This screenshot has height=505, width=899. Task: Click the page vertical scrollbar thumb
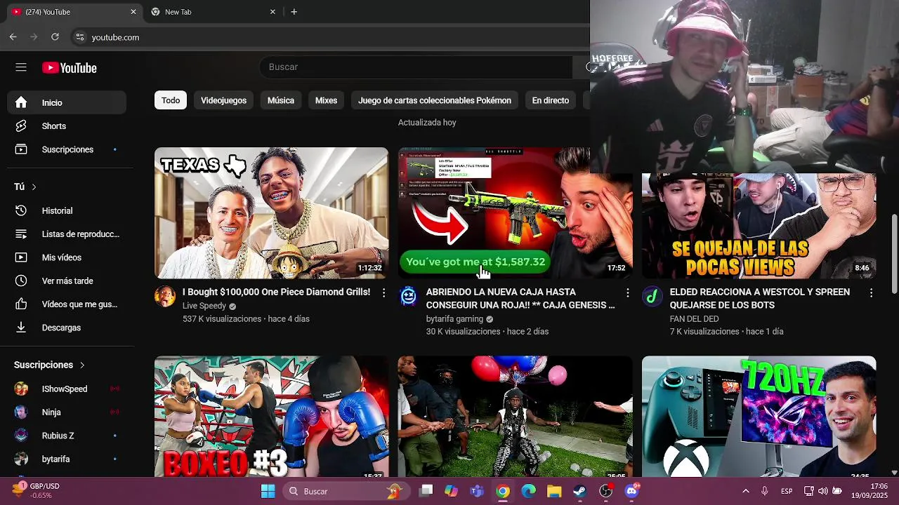(894, 253)
